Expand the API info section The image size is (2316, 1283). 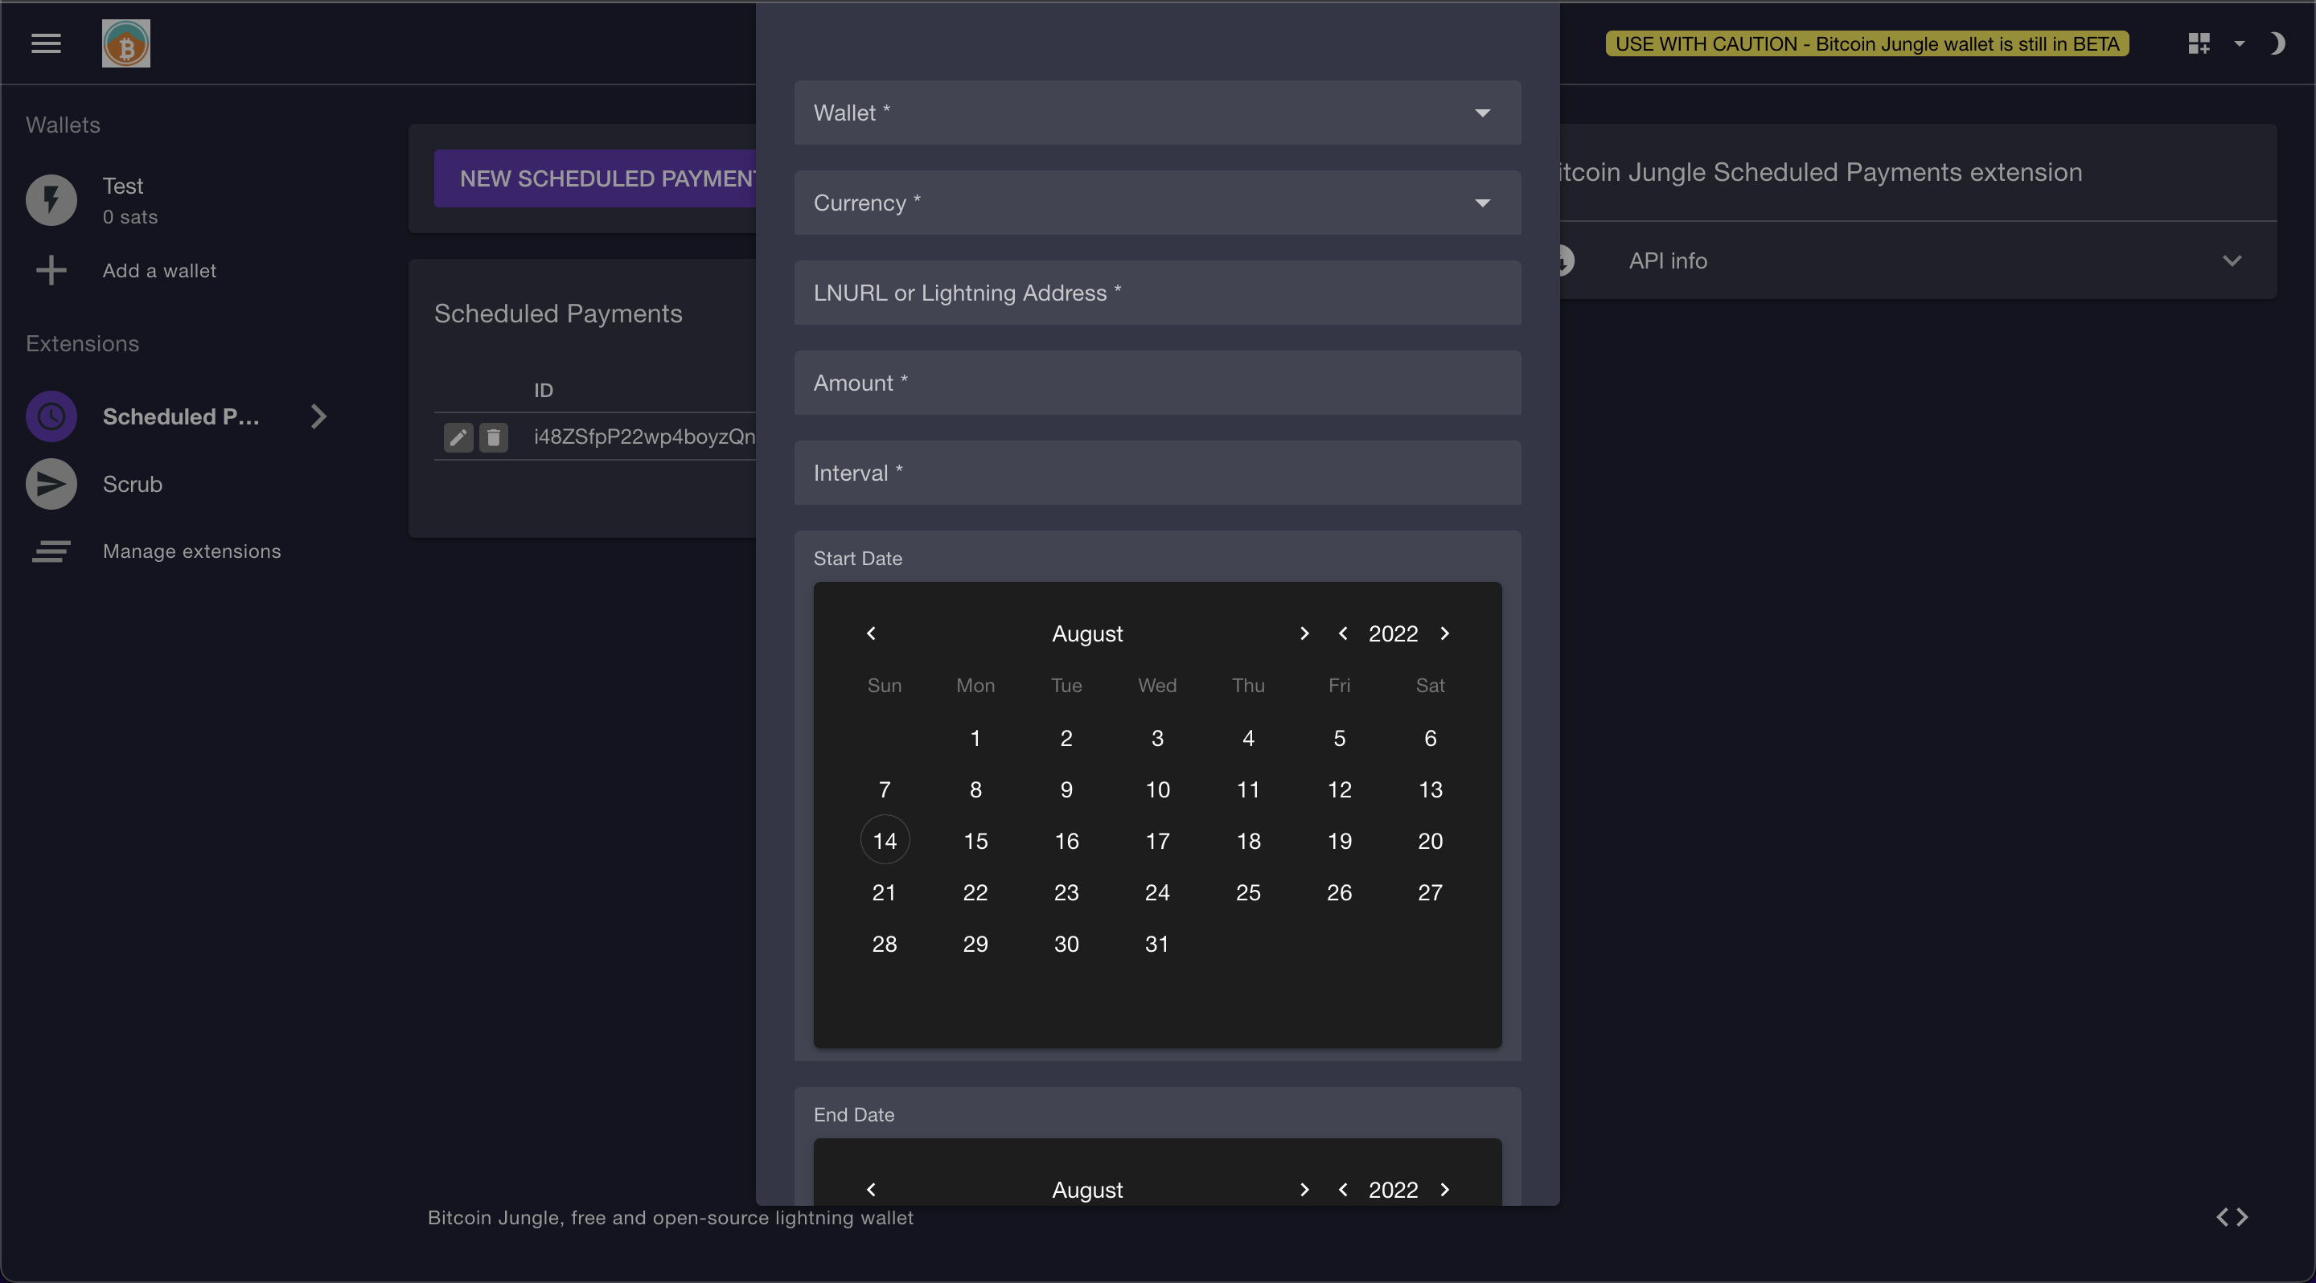click(x=2233, y=260)
